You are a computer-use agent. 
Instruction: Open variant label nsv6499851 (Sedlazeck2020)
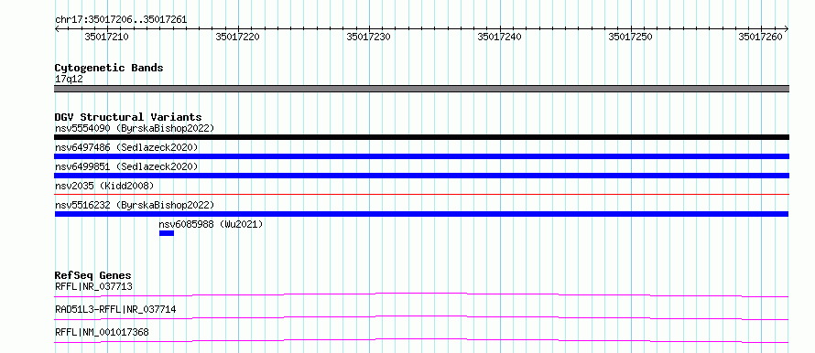point(126,166)
